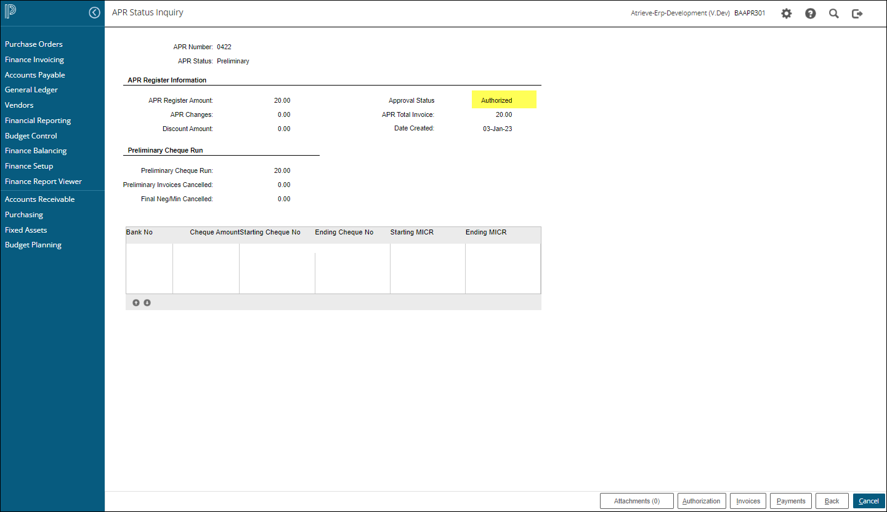887x512 pixels.
Task: Click the Payments button
Action: tap(791, 501)
